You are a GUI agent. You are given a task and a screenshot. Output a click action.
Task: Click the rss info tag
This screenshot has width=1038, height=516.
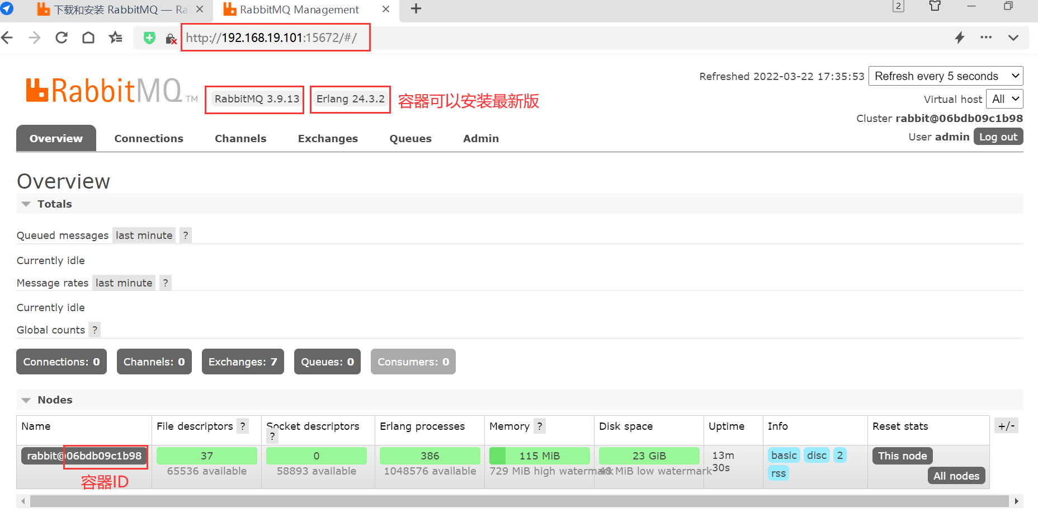778,473
